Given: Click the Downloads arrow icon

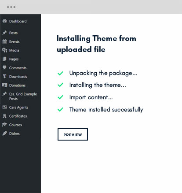Looking at the screenshot, I should tap(4, 76).
